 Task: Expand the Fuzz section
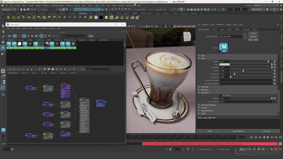coord(199,56)
